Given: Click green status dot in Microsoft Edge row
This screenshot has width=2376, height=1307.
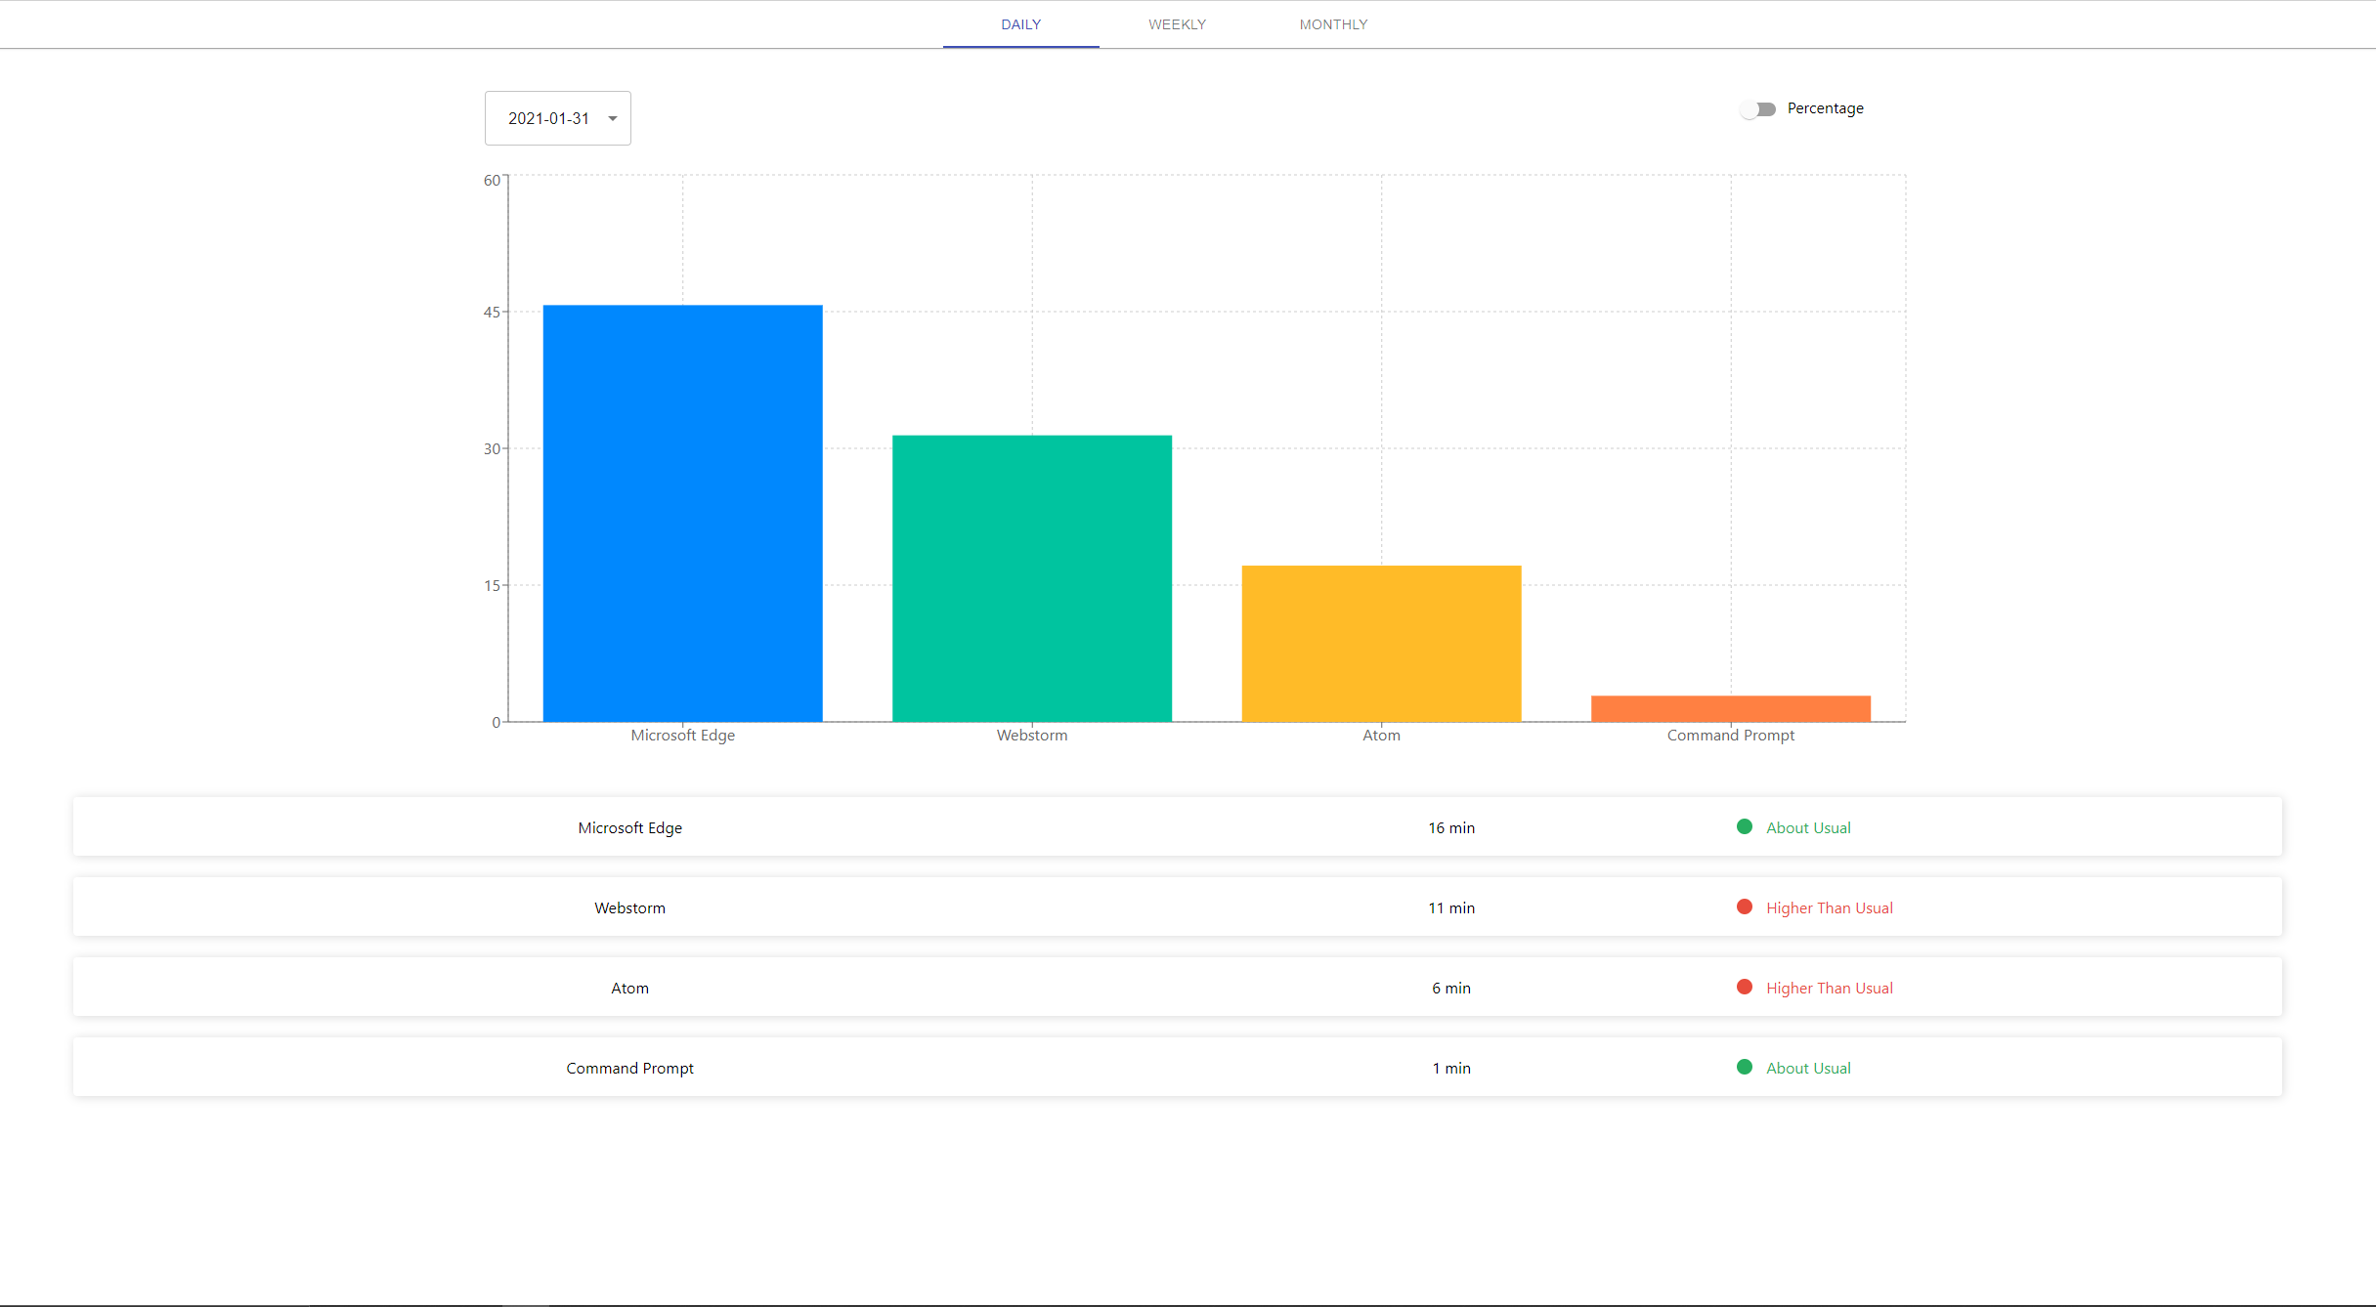Looking at the screenshot, I should (x=1744, y=827).
